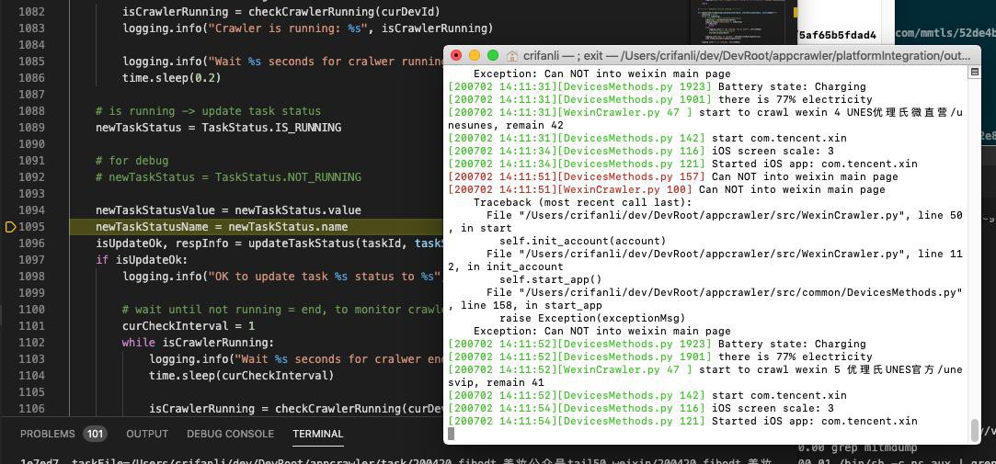
Task: Click line number 1082 in the gutter
Action: click(x=32, y=11)
